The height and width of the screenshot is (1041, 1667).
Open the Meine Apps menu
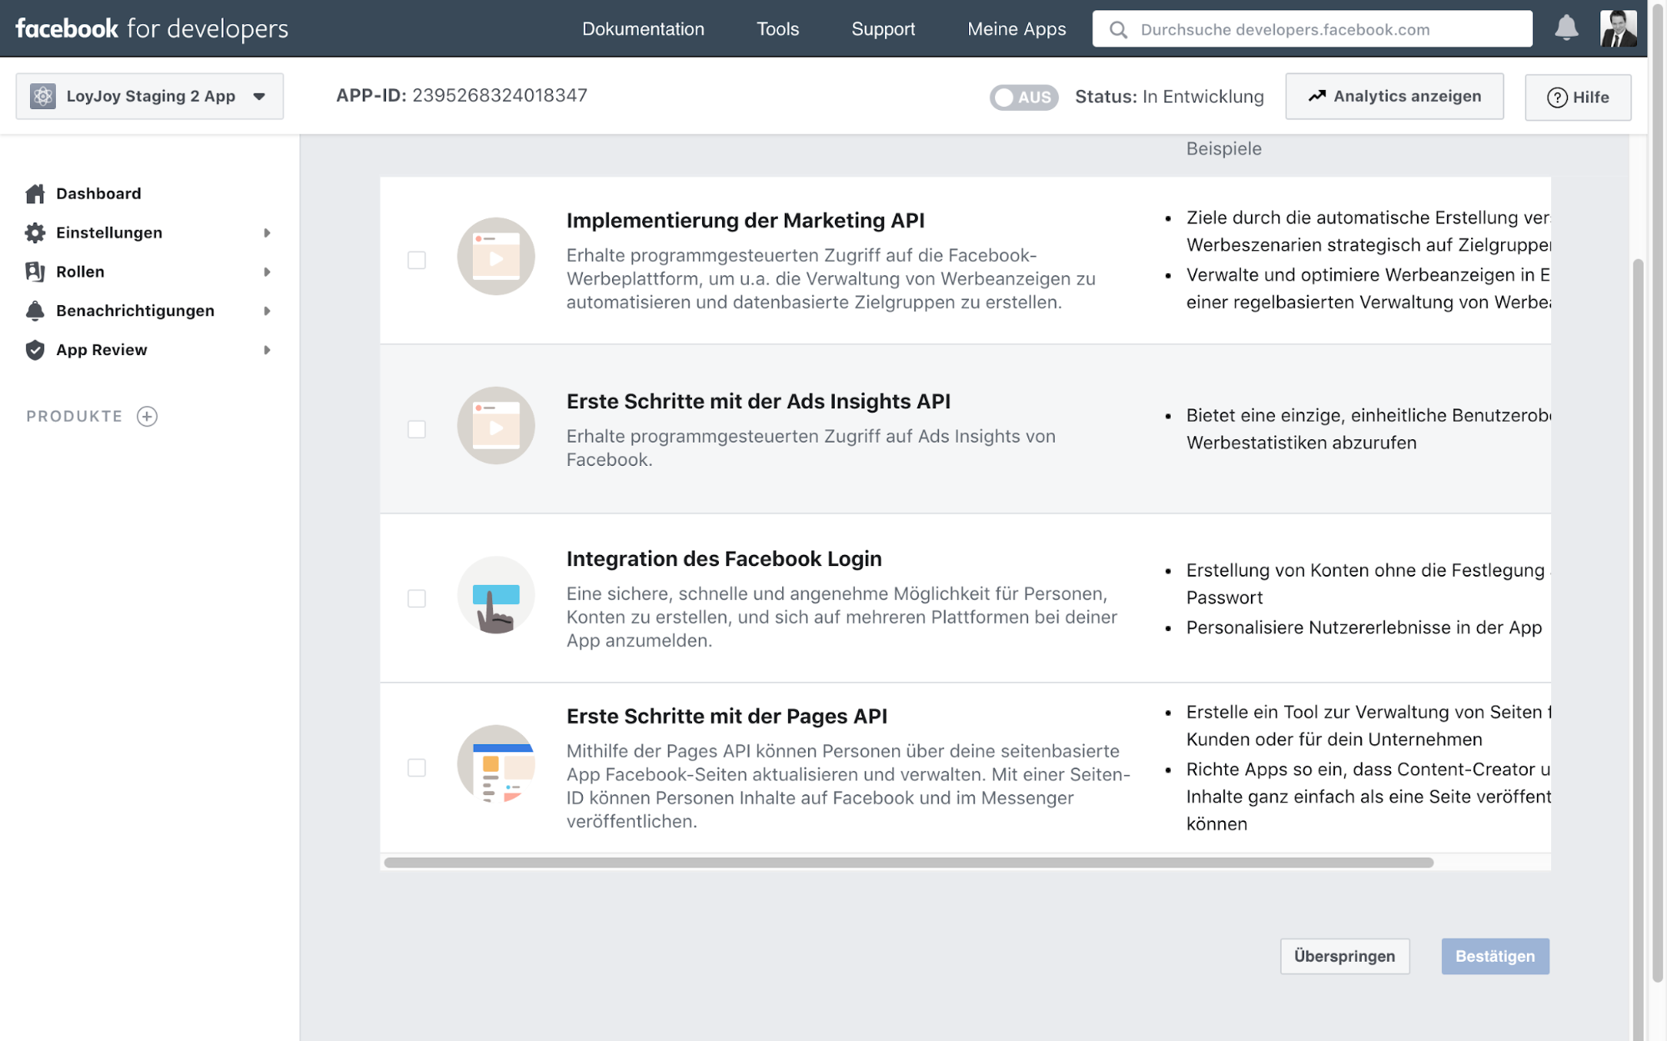(1016, 29)
